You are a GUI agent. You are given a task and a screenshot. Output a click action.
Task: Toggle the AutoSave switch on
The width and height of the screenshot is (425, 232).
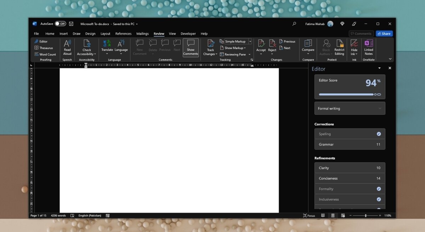tap(59, 23)
